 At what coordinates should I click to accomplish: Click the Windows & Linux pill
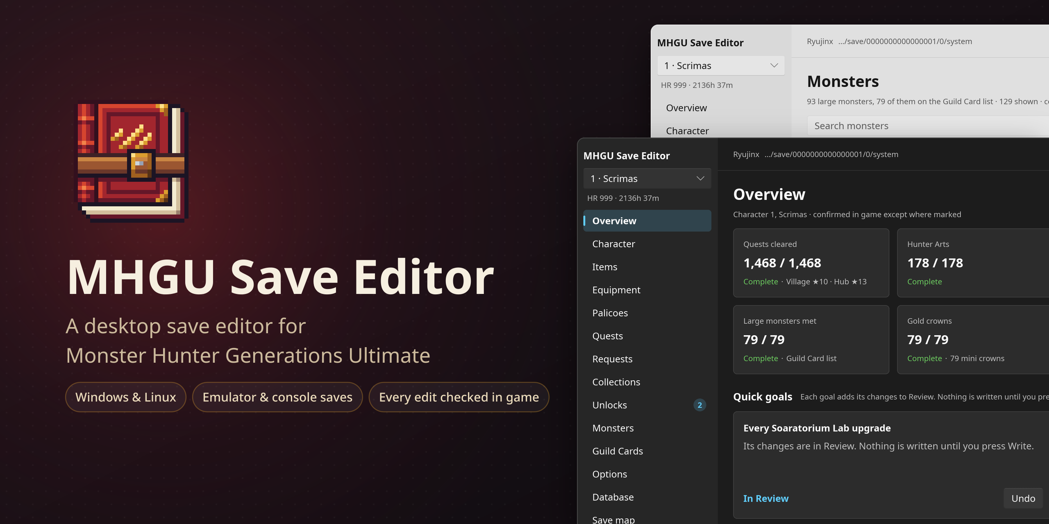(126, 397)
